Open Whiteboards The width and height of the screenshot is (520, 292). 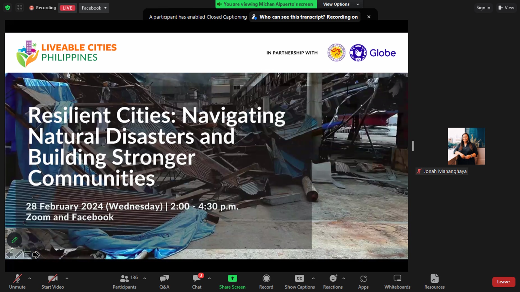pos(397,282)
